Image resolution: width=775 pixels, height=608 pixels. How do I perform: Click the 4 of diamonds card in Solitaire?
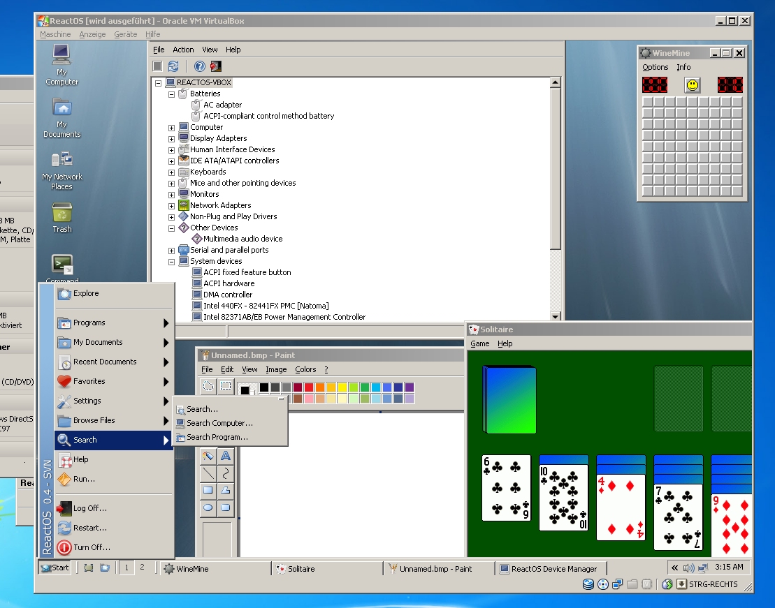coord(621,507)
